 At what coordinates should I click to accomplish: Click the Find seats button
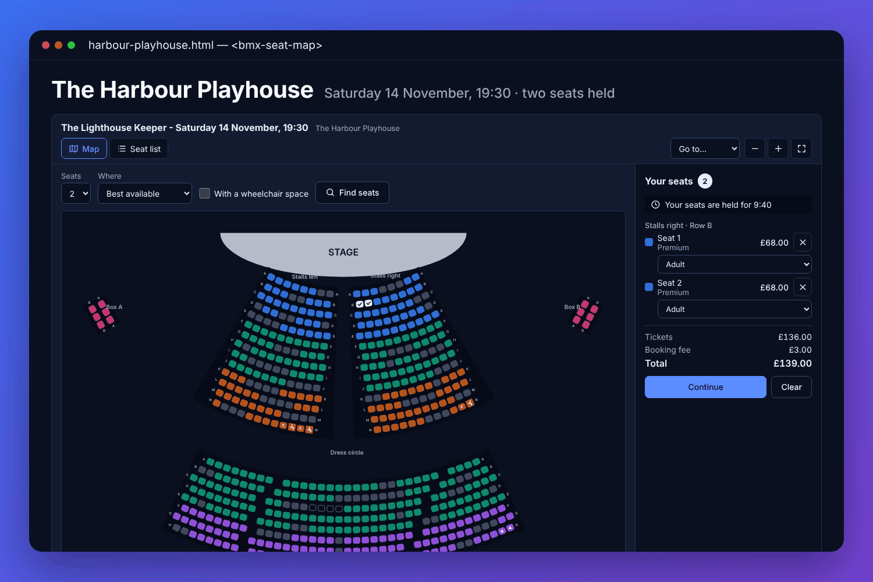pos(352,193)
